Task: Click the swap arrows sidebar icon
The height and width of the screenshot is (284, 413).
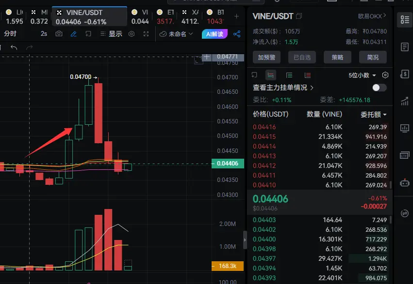Action: 405,213
